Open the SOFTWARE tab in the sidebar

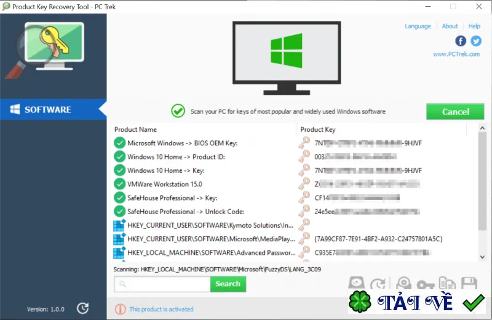pos(54,110)
